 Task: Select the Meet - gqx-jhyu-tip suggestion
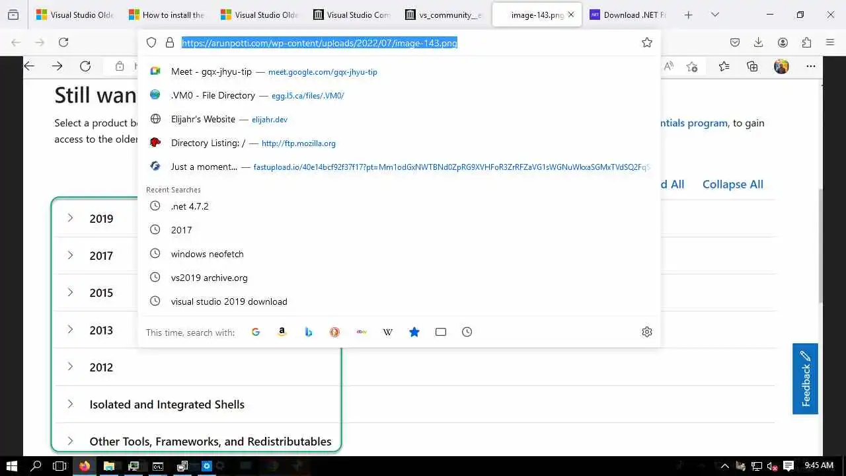(x=399, y=71)
